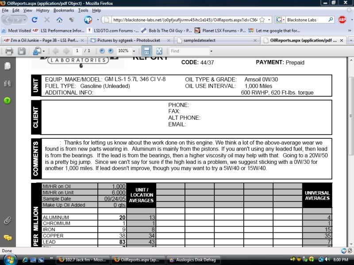The image size is (354, 265).
Task: Open the Tools menu
Action: tap(83, 10)
